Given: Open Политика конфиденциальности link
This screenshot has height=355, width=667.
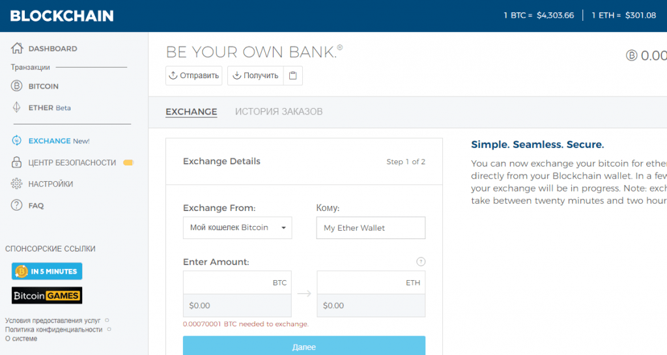Looking at the screenshot, I should pos(54,330).
